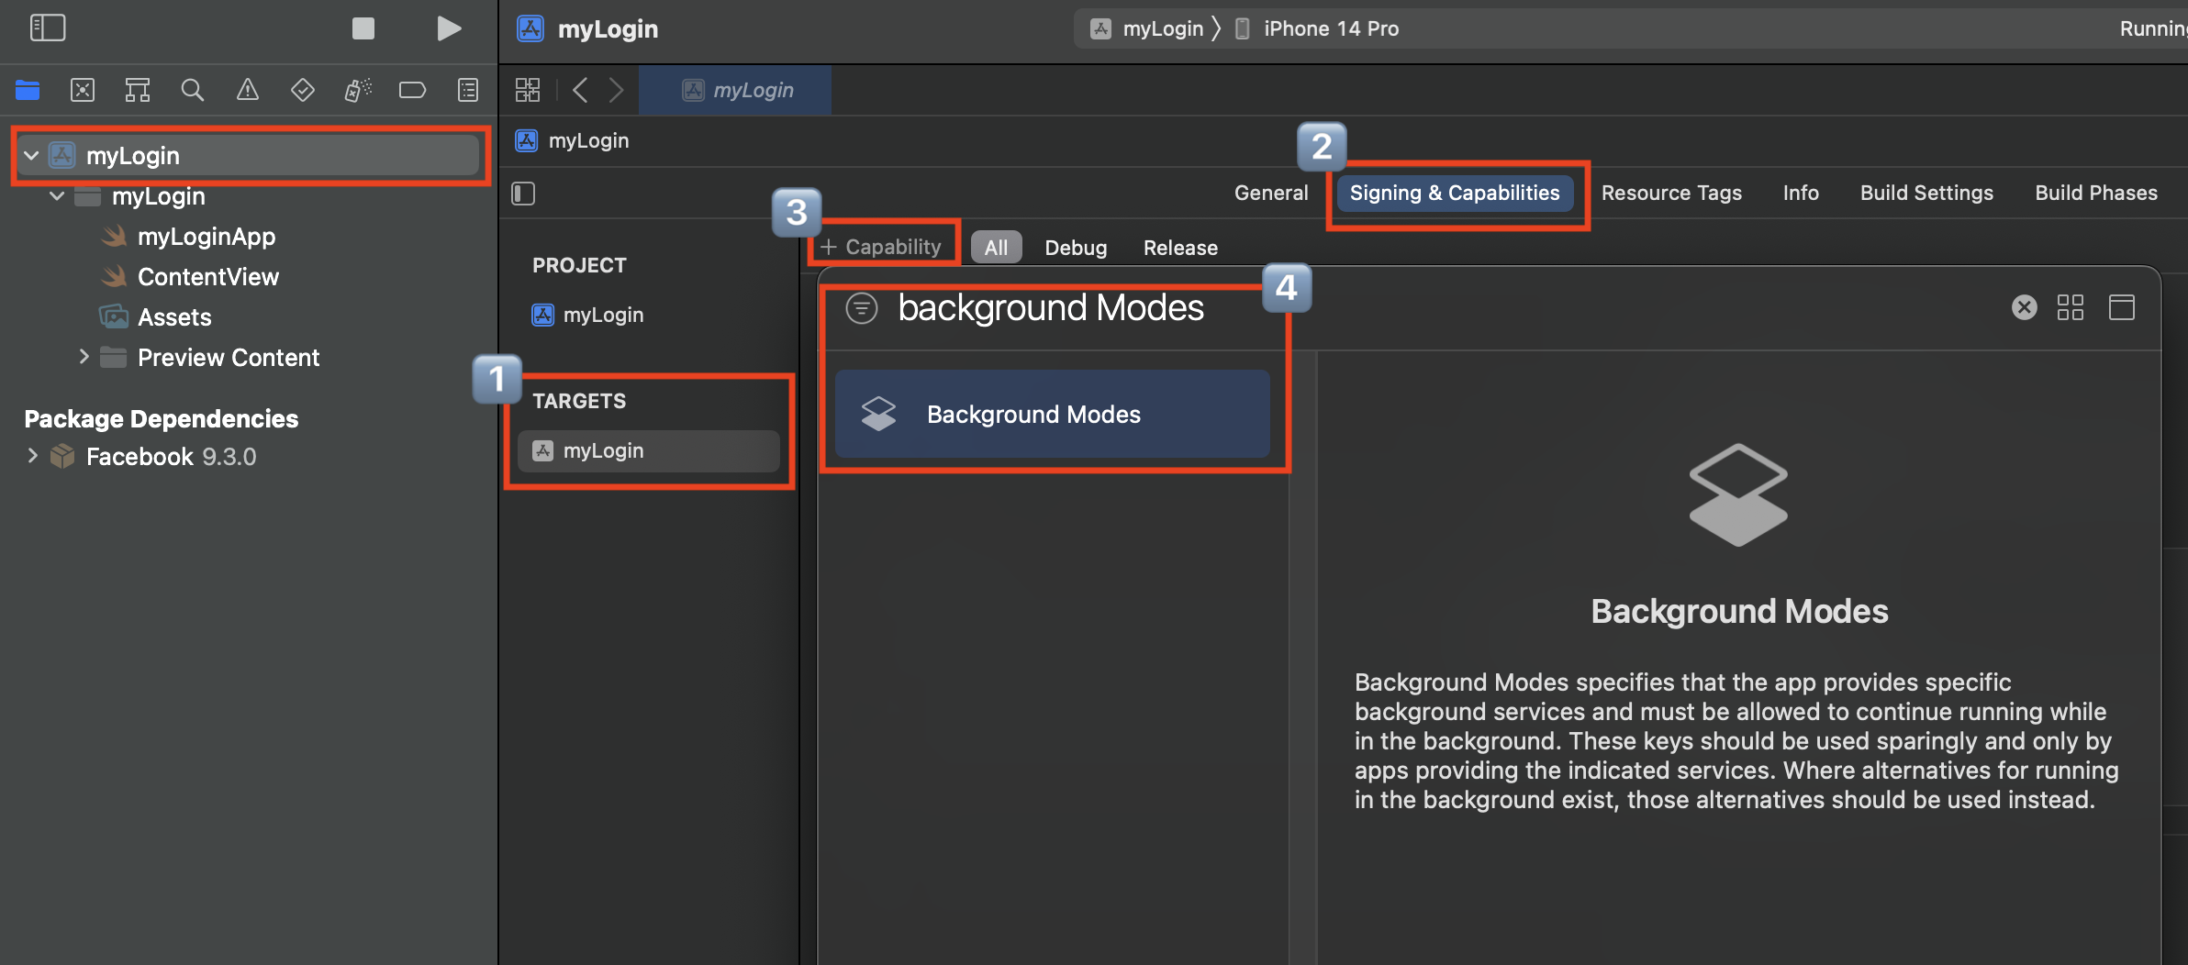Click the myLogin editor tab
Screen dimensions: 2188x965
[735, 90]
